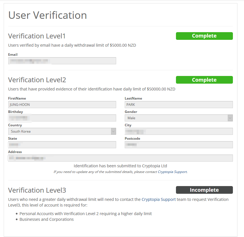Click the 'Identification has been submitted' notice text
The width and height of the screenshot is (244, 237).
120,166
